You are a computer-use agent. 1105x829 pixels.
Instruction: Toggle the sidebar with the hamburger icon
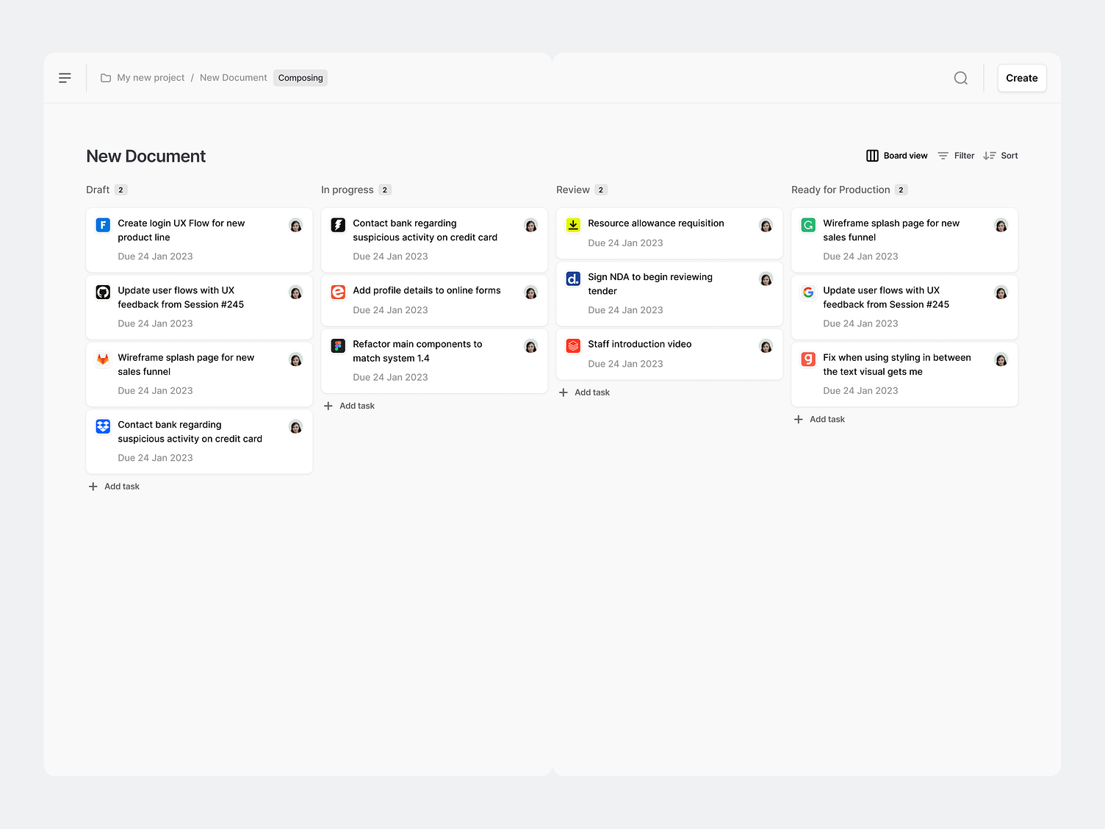coord(65,77)
